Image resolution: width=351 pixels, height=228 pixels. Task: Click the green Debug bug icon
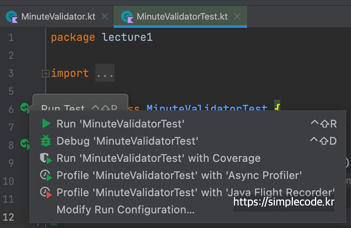(46, 141)
